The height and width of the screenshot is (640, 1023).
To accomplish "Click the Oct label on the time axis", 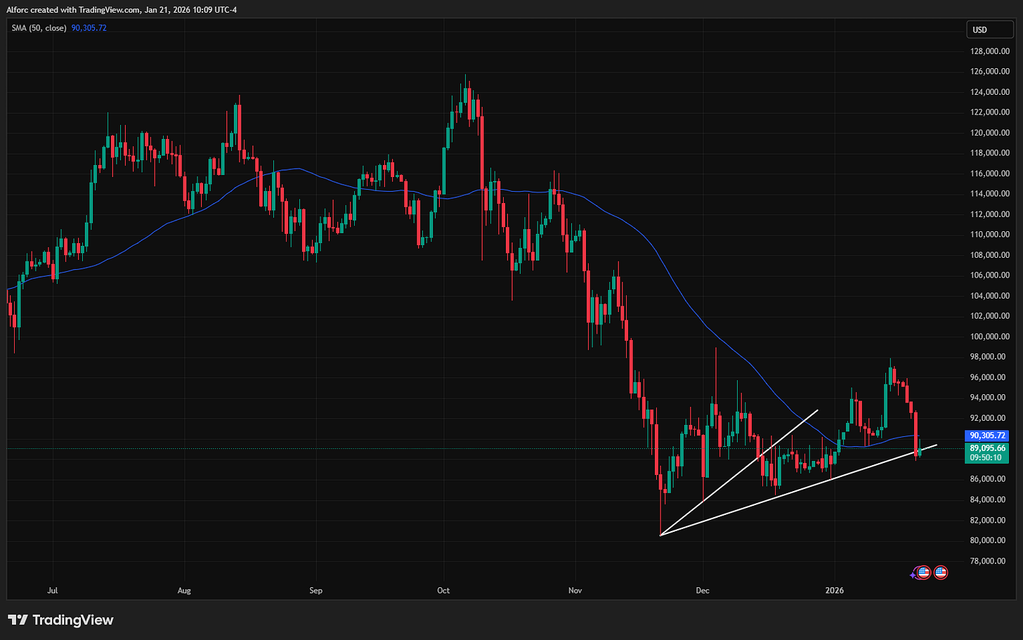I will (443, 591).
